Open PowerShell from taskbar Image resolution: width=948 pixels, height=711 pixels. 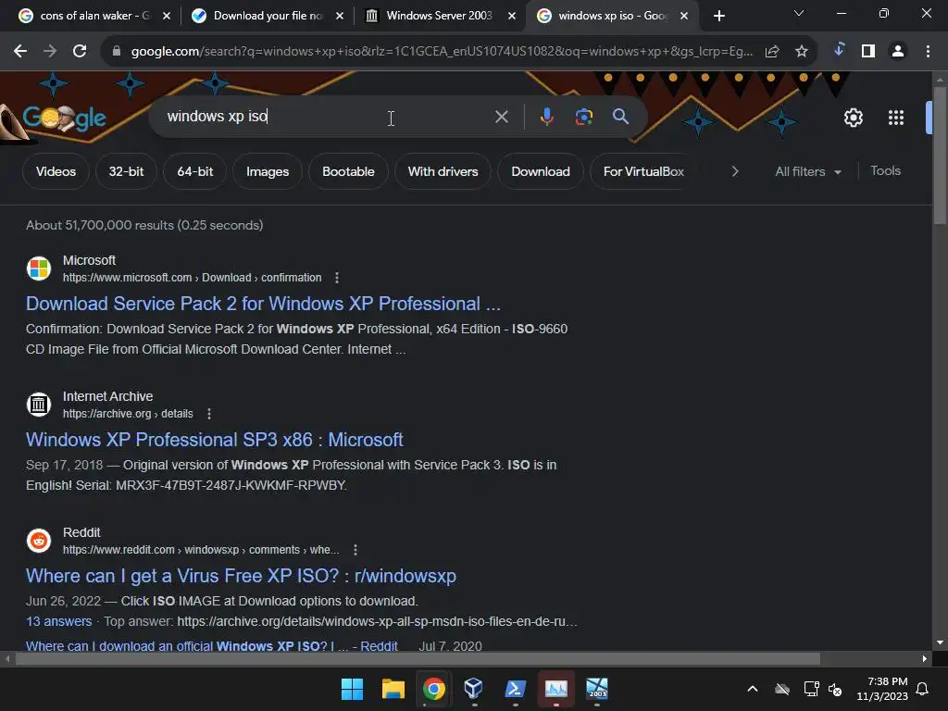tap(515, 689)
